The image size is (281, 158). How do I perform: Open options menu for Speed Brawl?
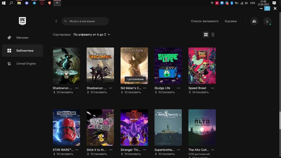(x=212, y=88)
